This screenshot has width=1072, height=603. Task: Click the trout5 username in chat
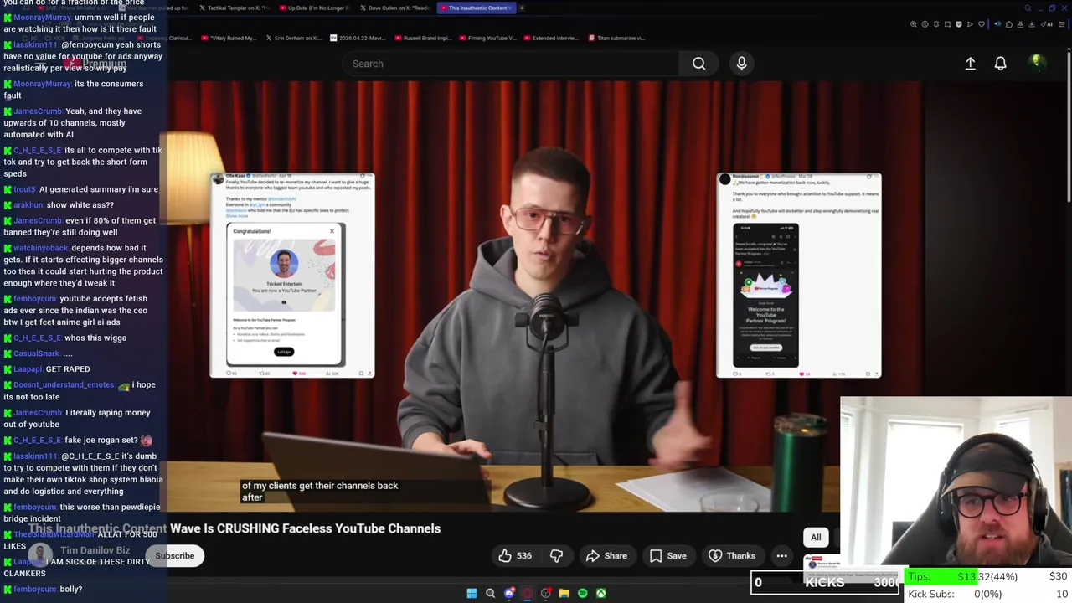[24, 189]
